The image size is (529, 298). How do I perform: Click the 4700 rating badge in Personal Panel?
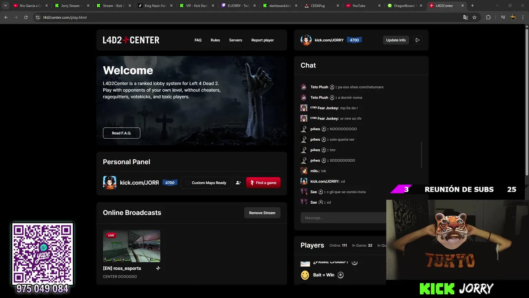click(x=170, y=183)
